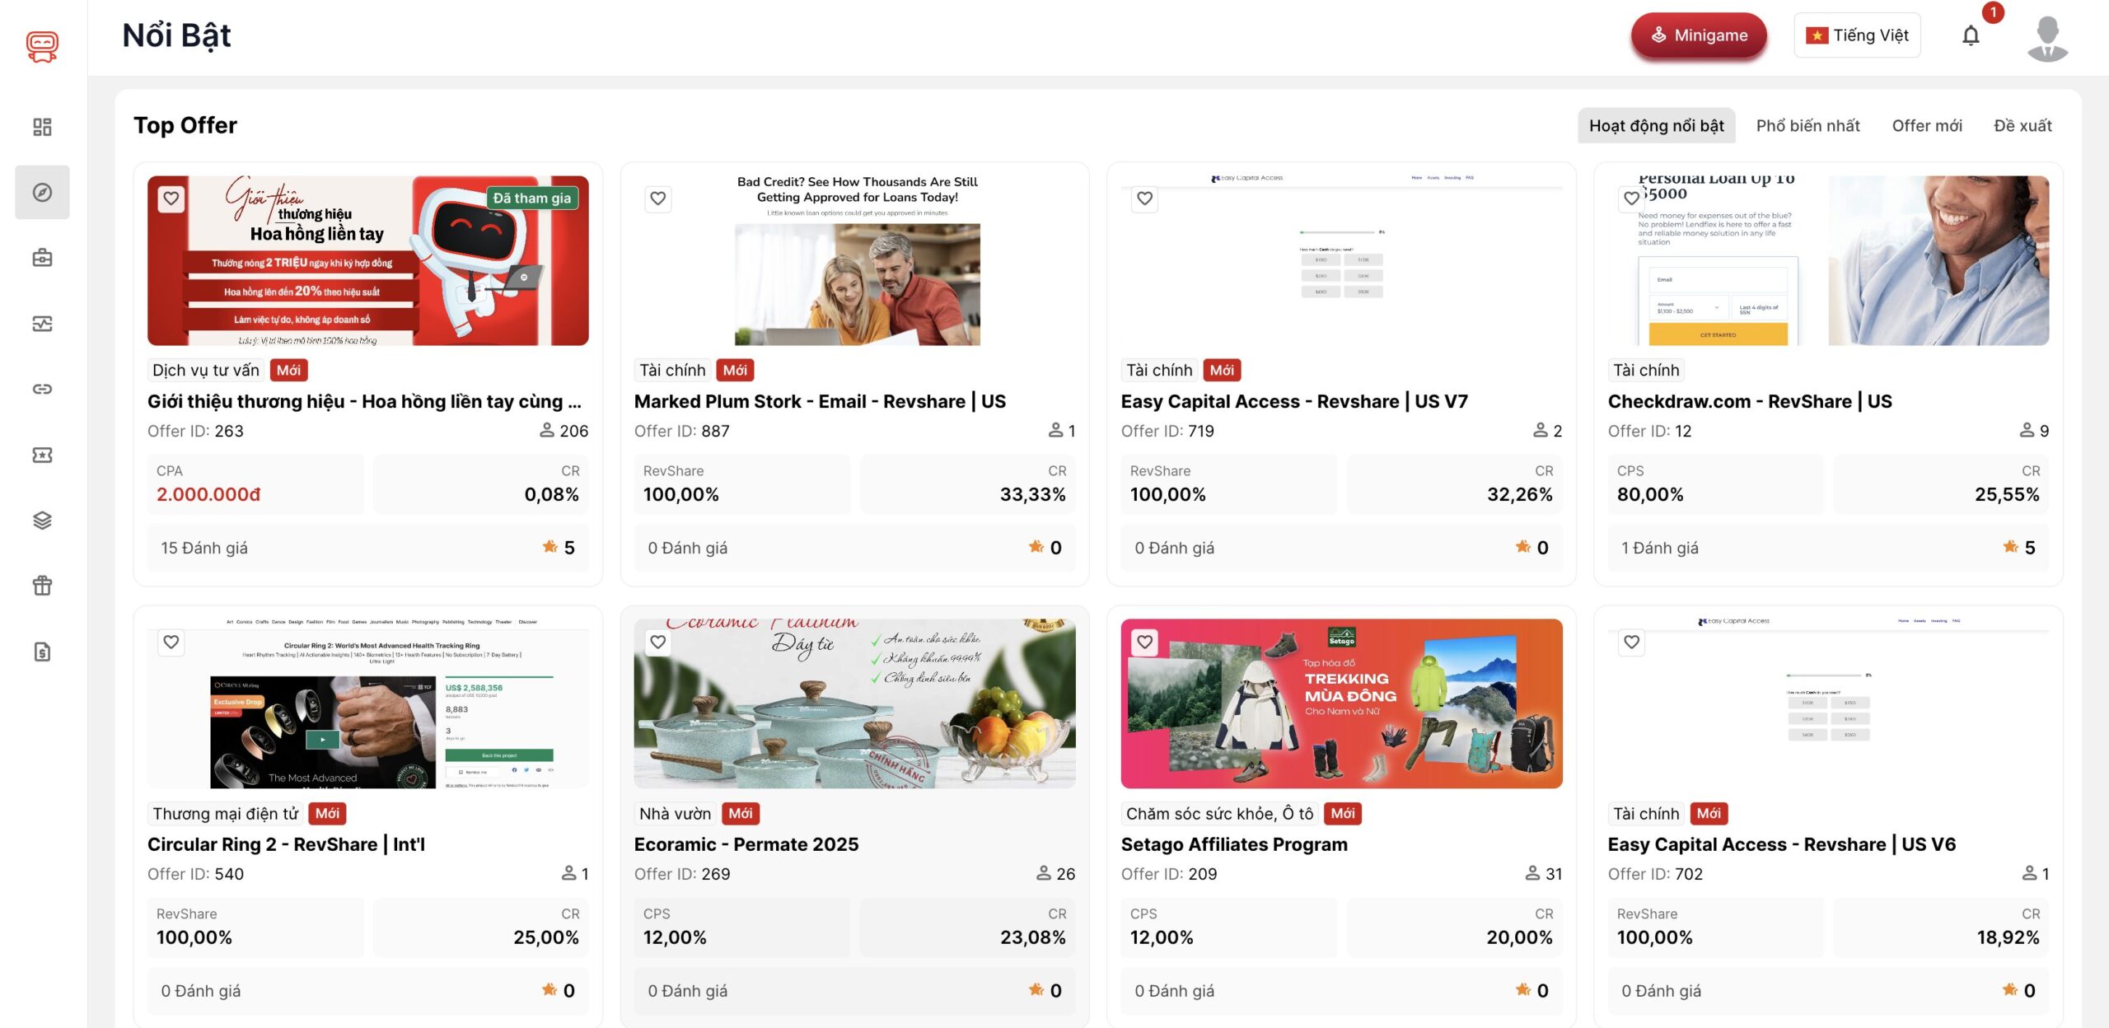Click the star ticket voucher icon in sidebar
Viewport: 2109px width, 1028px height.
pos(42,455)
